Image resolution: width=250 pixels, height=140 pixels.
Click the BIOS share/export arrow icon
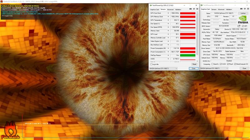pyautogui.click(x=239, y=26)
